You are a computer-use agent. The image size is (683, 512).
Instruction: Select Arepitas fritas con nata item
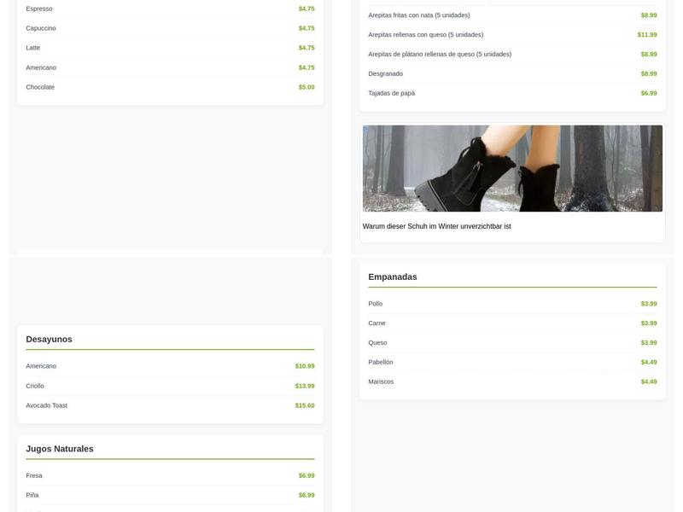coord(418,15)
